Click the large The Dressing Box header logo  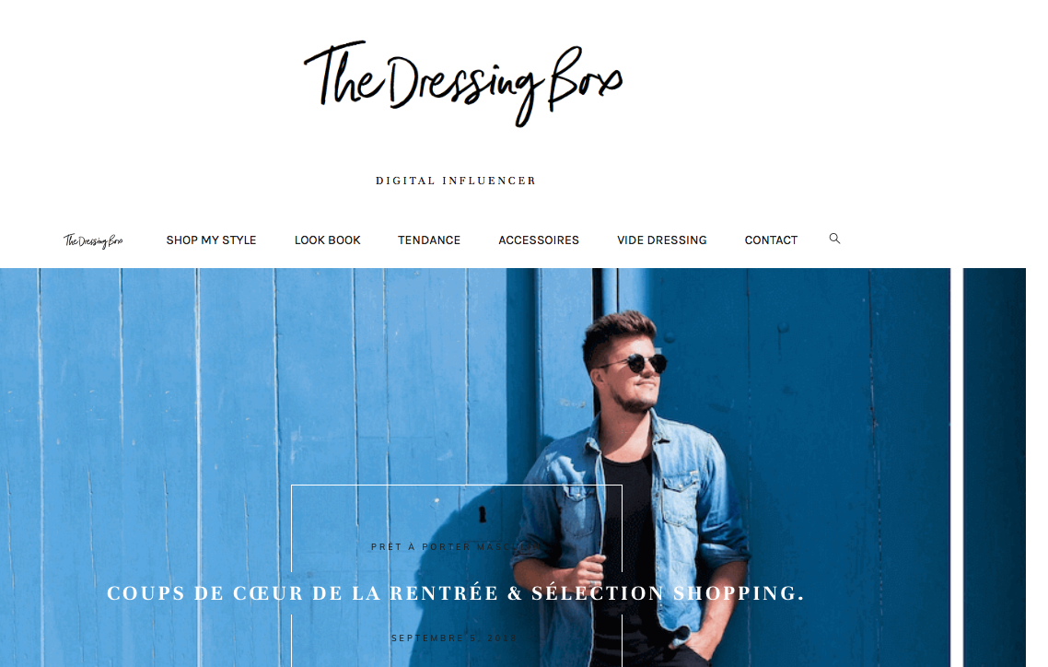click(x=463, y=84)
